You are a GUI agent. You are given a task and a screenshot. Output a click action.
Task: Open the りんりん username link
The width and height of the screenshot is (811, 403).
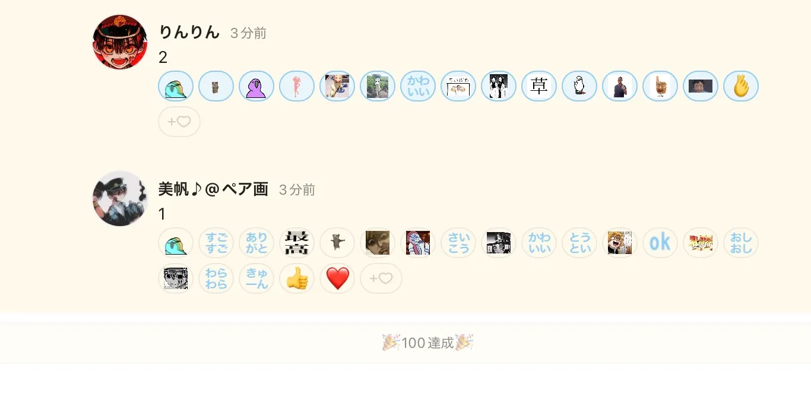pos(189,33)
